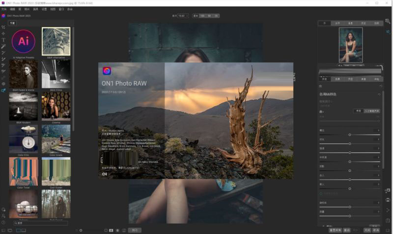The width and height of the screenshot is (393, 234).
Task: Click 'ON1 Photo RAW' title on splash screen
Action: coord(124,83)
